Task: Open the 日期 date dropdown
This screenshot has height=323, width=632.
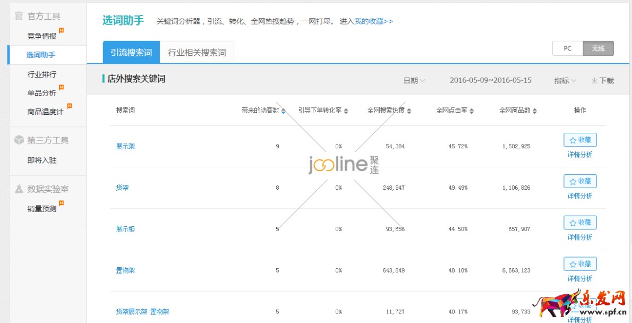Action: 414,81
